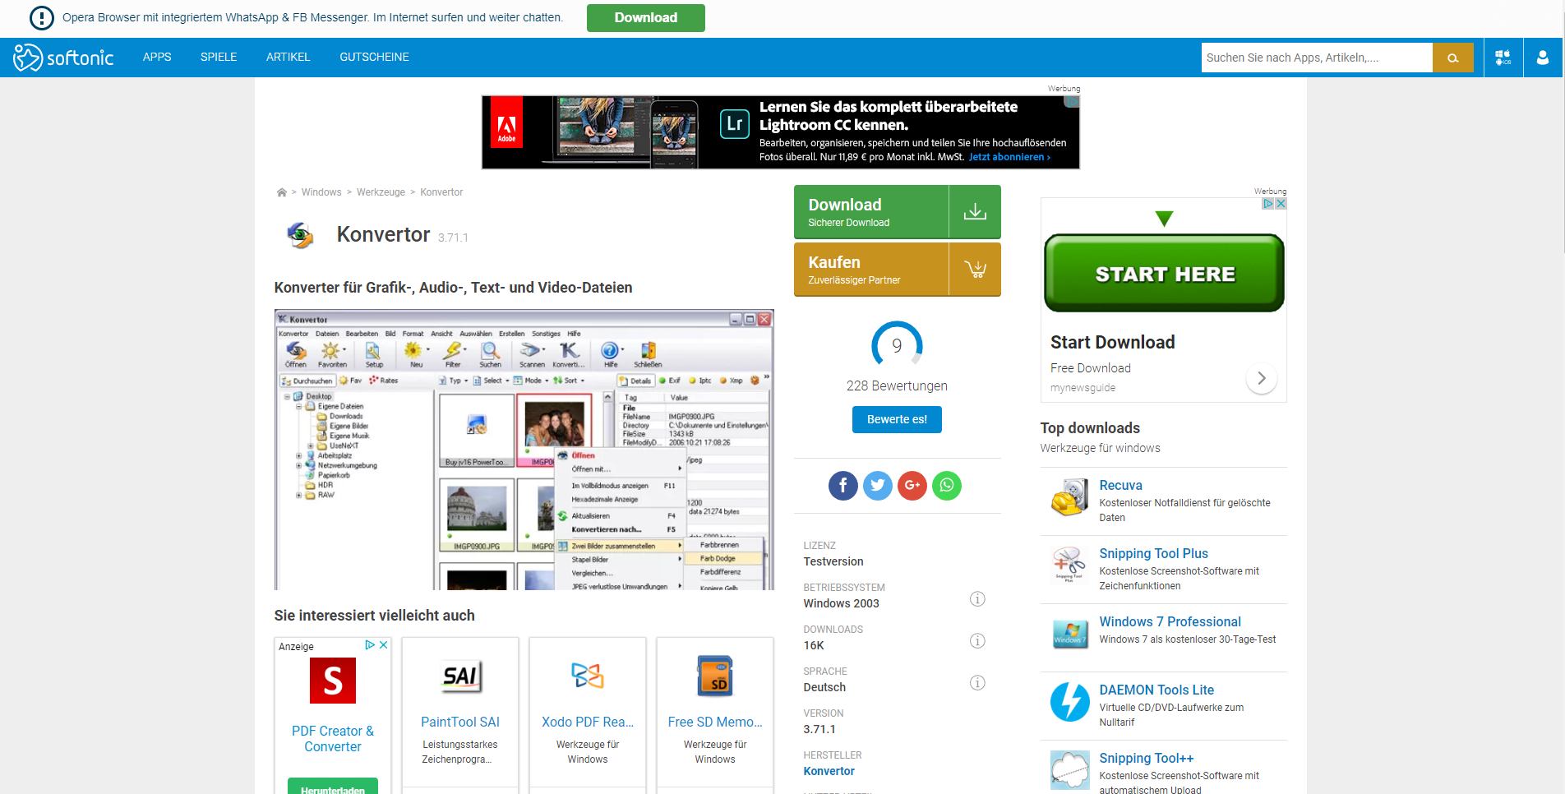Screen dimensions: 1565x794
Task: Open the Snipping Tool Plus link
Action: pos(1154,554)
